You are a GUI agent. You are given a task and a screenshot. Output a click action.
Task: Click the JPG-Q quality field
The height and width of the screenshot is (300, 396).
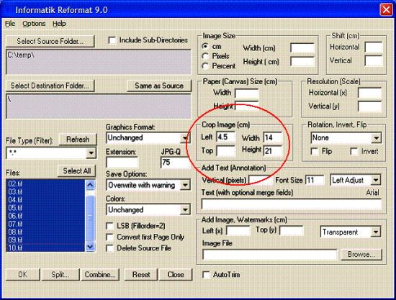(x=176, y=163)
